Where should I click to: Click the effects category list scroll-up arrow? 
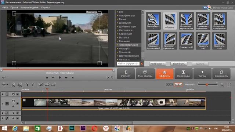click(x=143, y=12)
